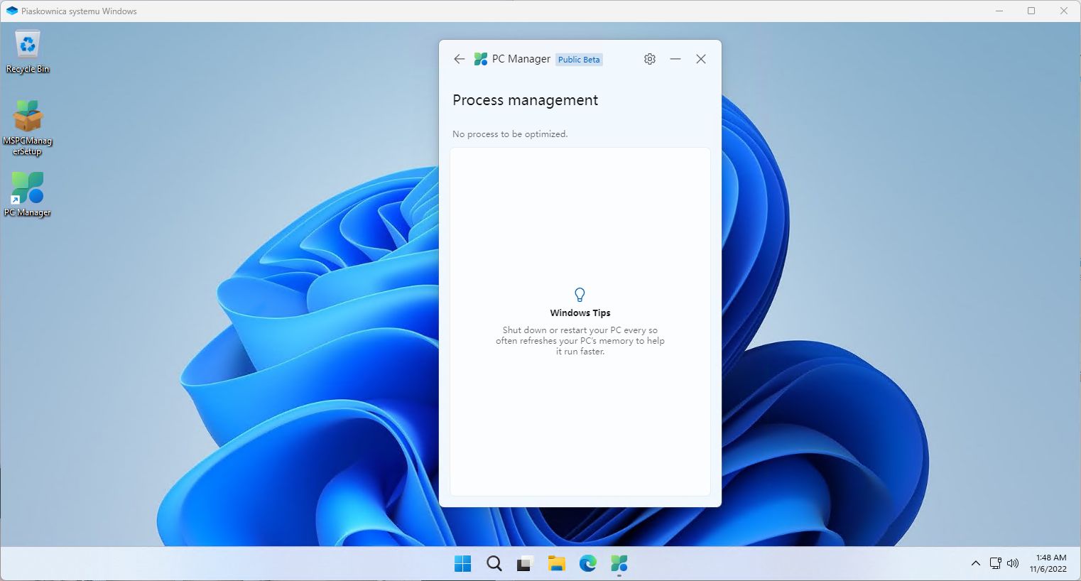
Task: Open the Windows Start menu
Action: tap(462, 564)
